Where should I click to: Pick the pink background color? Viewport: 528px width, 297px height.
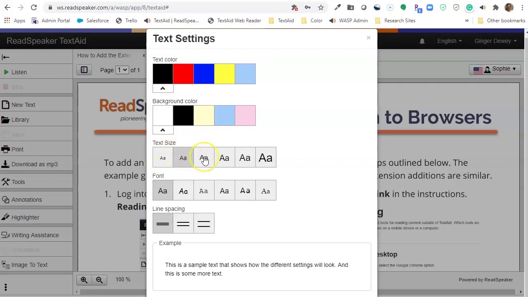(x=245, y=115)
